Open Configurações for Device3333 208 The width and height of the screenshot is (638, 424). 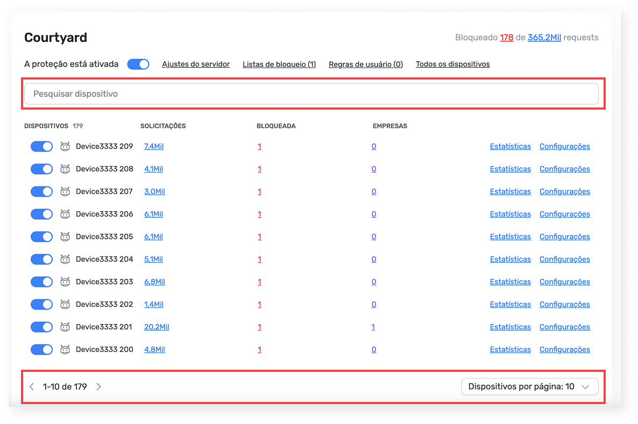[x=565, y=169]
